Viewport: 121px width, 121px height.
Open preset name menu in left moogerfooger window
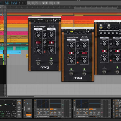40,19
